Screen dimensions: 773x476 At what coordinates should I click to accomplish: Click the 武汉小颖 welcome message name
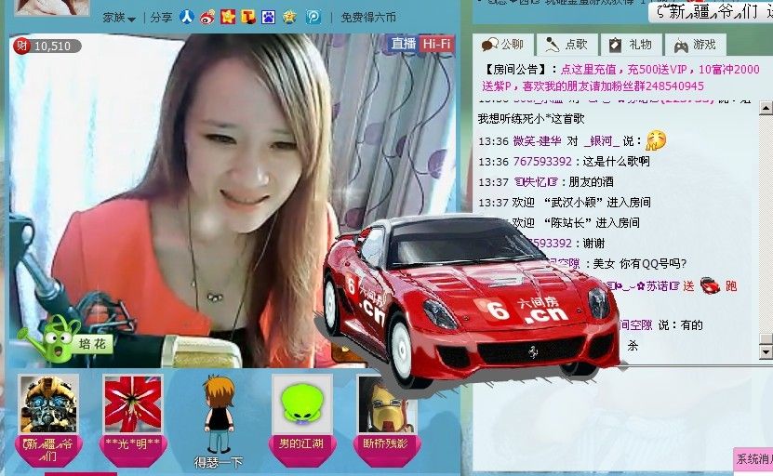[575, 203]
